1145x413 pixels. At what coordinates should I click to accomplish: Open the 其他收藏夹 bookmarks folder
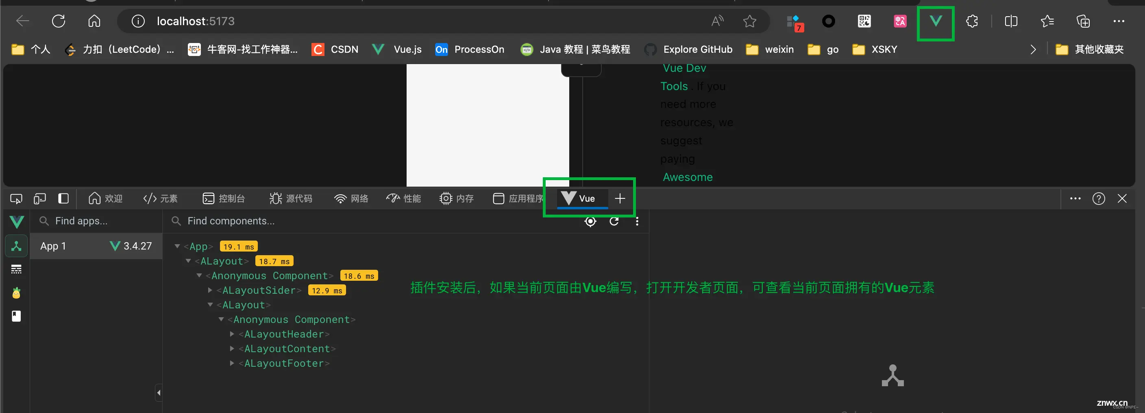(x=1089, y=49)
